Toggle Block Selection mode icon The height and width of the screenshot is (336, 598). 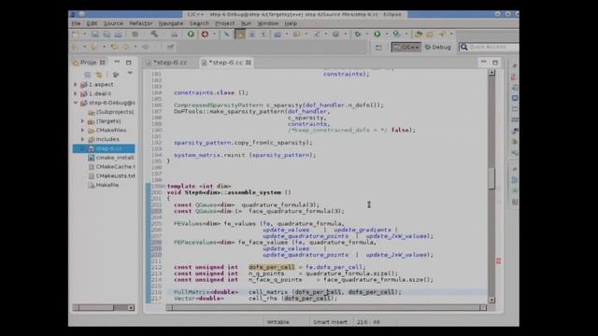(x=252, y=35)
